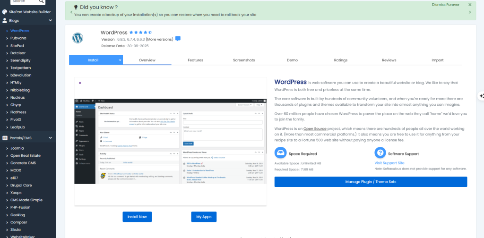Open the Install tab dropdown arrow
The width and height of the screenshot is (484, 238).
(120, 60)
